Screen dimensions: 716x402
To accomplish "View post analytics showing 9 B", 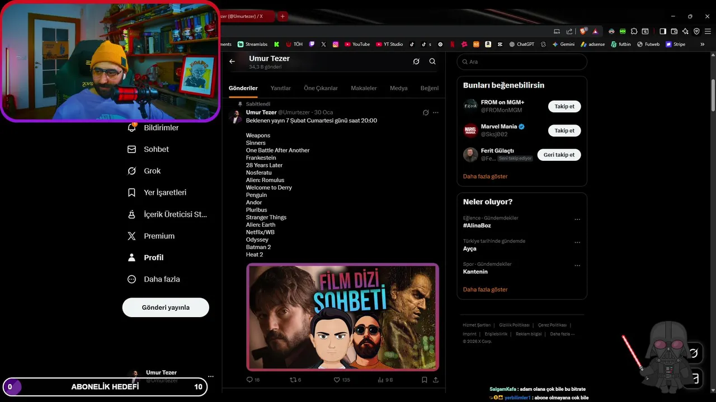I will pyautogui.click(x=385, y=380).
